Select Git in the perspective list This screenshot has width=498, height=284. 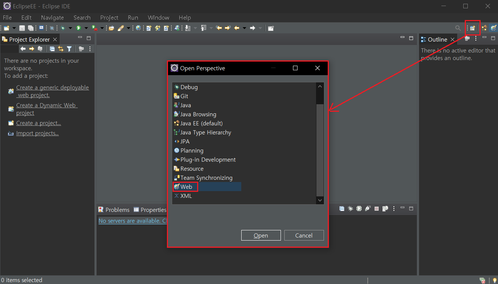(x=181, y=96)
